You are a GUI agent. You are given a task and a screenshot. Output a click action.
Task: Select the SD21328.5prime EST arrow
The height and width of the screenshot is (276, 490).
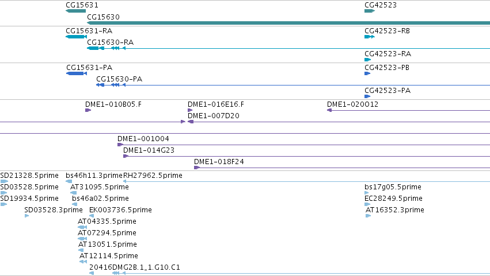coord(4,181)
